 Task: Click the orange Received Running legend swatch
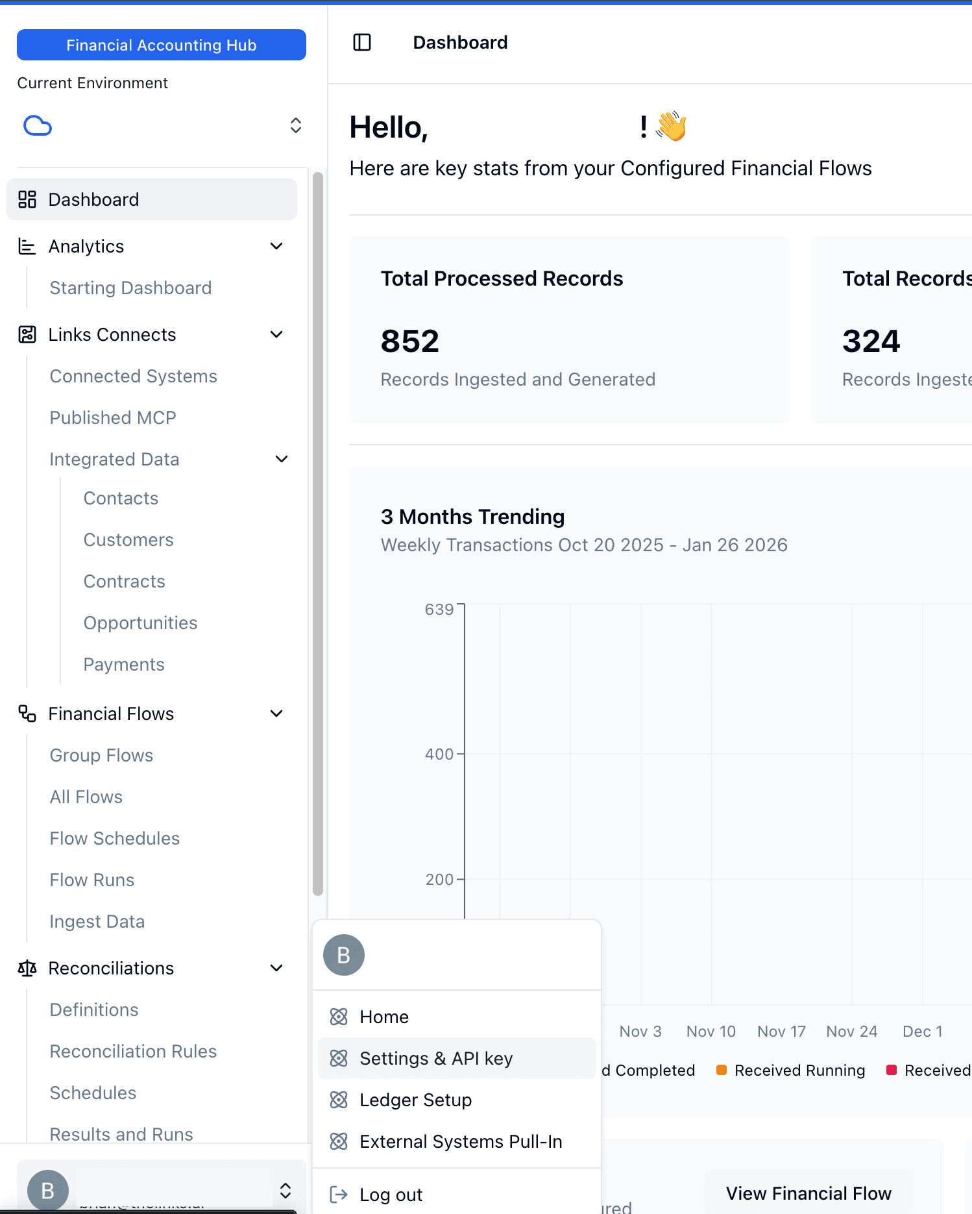point(722,1070)
